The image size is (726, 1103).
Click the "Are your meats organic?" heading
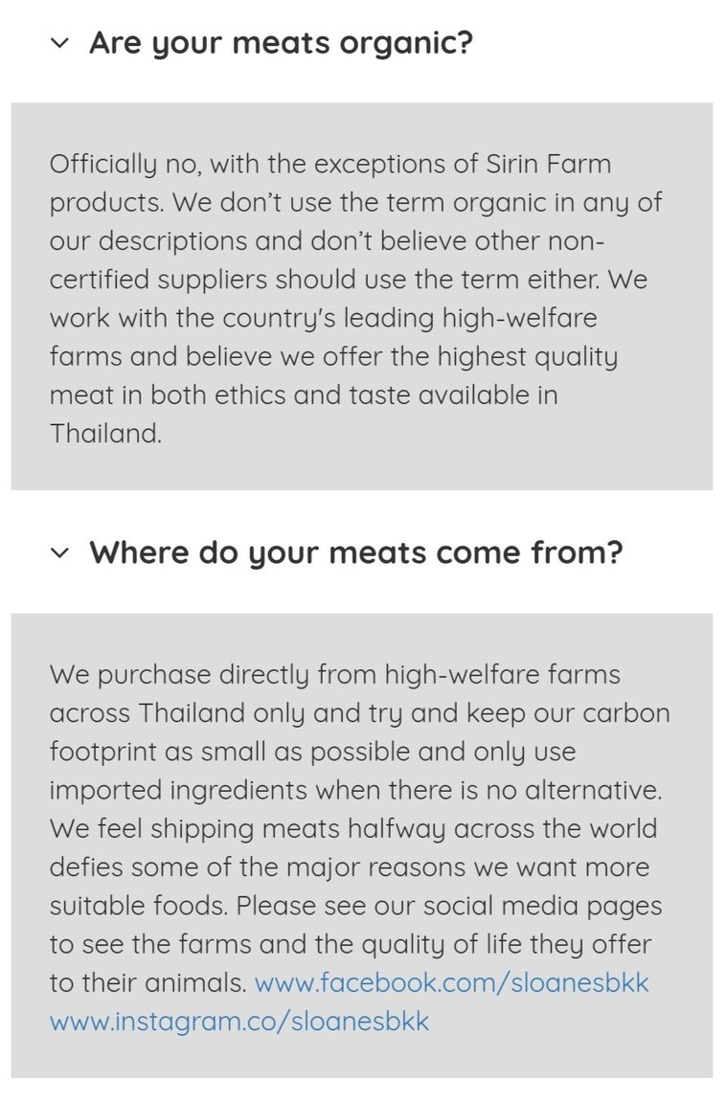[x=281, y=44]
